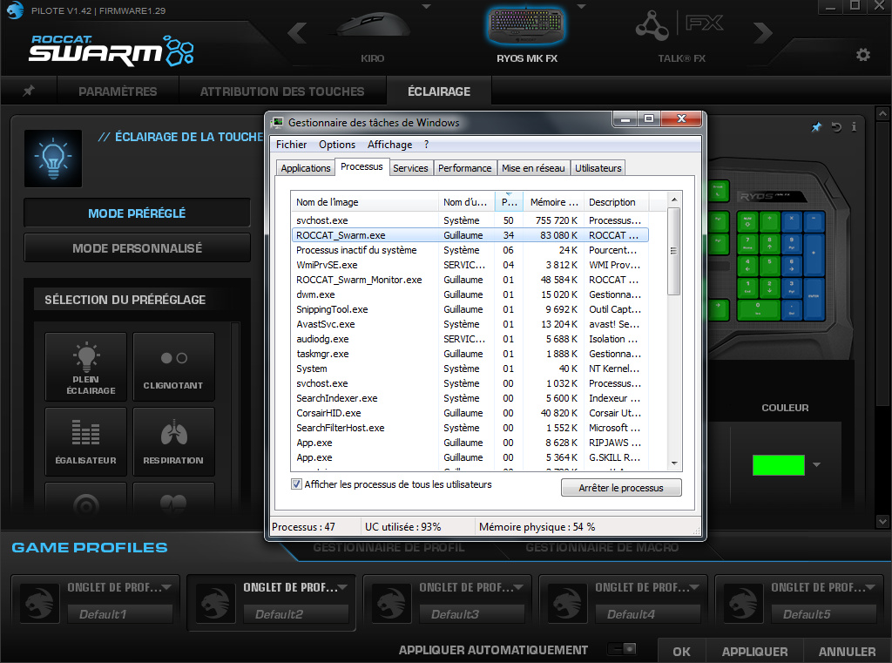Go to next device with right arrow
This screenshot has width=892, height=663.
coord(761,32)
